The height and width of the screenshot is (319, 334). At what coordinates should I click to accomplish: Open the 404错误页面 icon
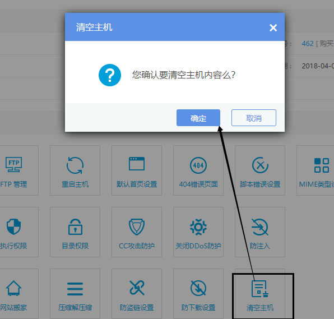click(x=198, y=165)
